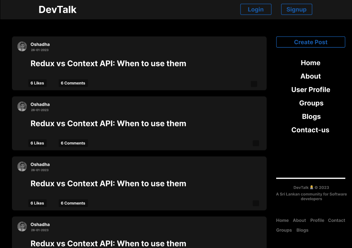Image resolution: width=352 pixels, height=248 pixels.
Task: Open About in the large sidebar menu
Action: tap(311, 76)
